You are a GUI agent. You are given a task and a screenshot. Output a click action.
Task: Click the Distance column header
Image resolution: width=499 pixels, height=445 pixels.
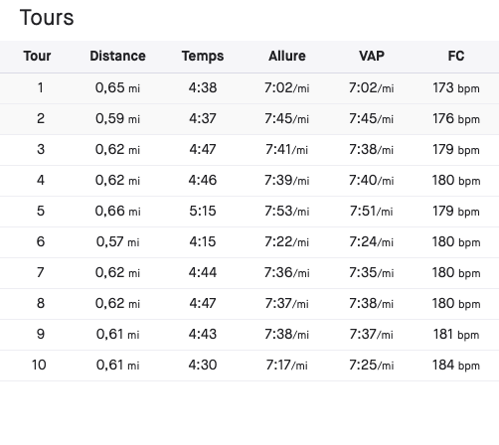117,56
